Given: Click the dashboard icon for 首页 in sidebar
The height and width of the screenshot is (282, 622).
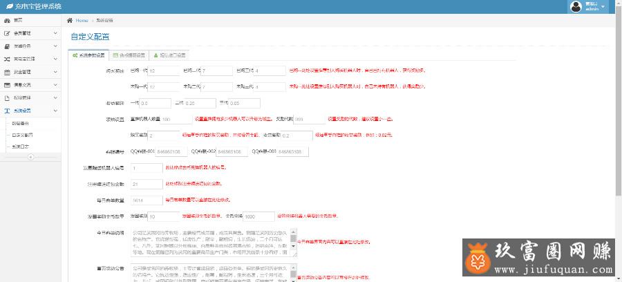Looking at the screenshot, I should (7, 20).
